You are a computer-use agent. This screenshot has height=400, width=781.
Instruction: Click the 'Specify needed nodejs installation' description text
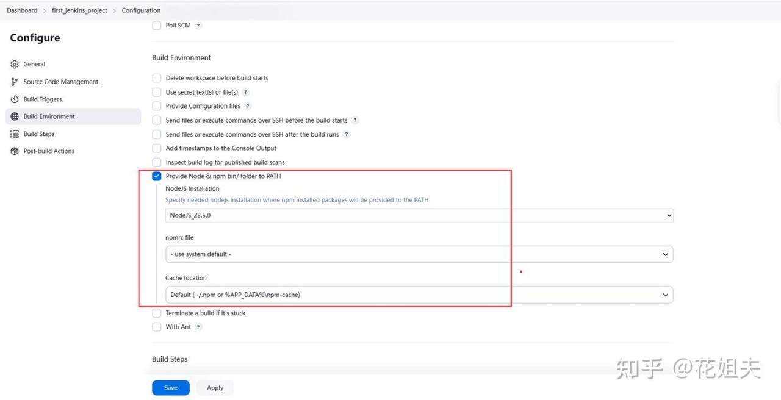(x=297, y=200)
